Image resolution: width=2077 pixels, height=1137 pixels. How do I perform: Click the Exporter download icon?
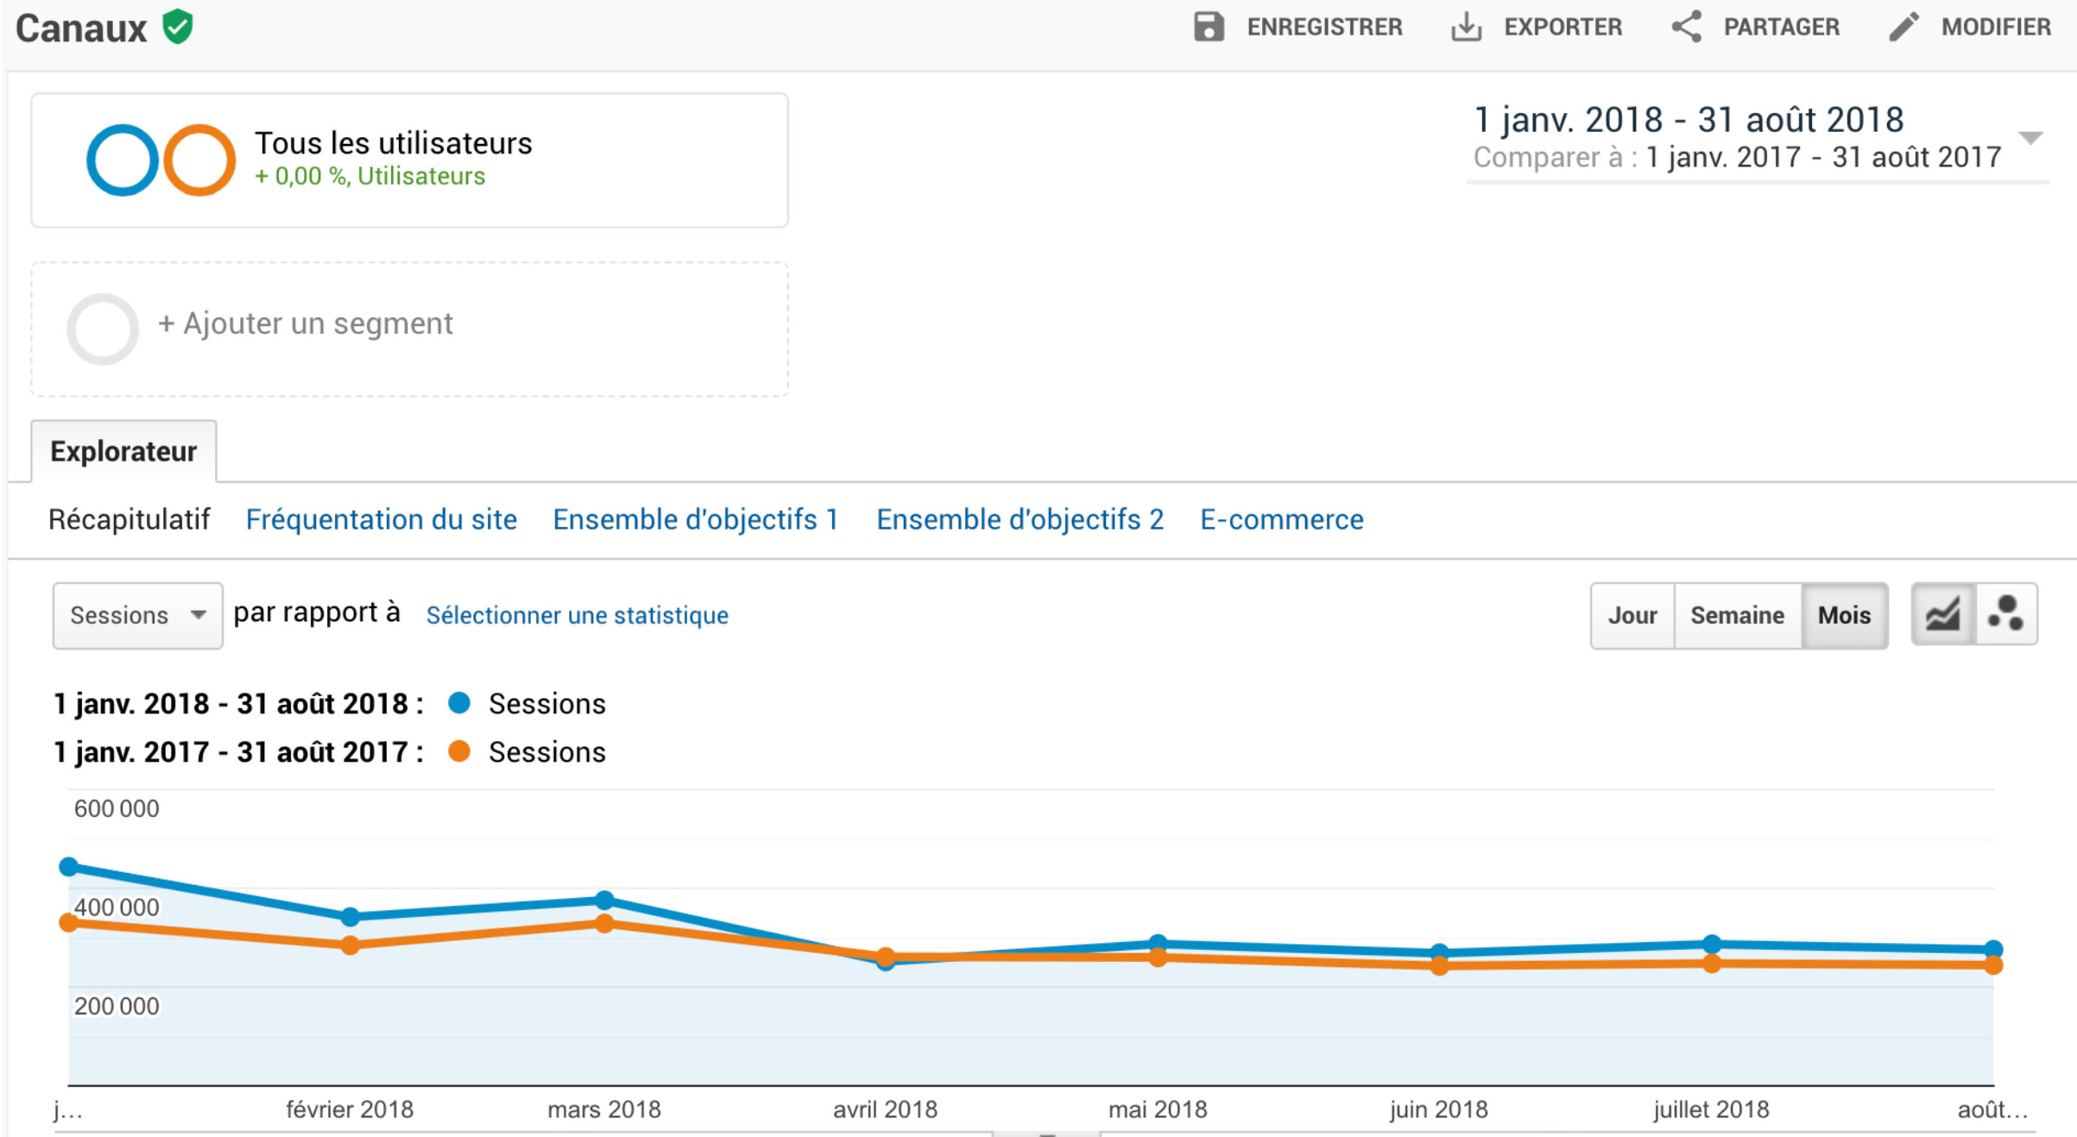tap(1466, 27)
